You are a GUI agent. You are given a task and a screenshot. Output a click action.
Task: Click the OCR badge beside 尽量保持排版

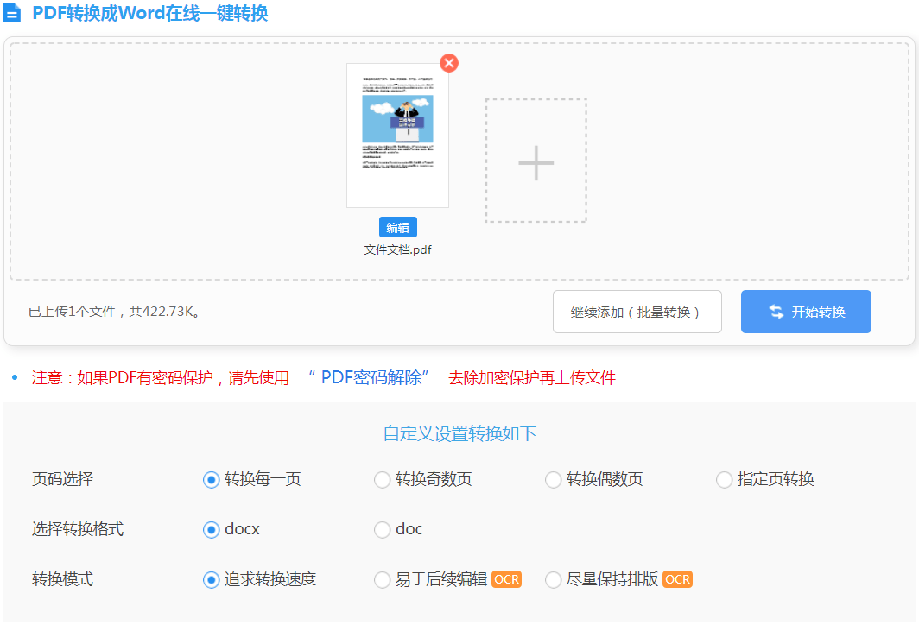coord(677,579)
